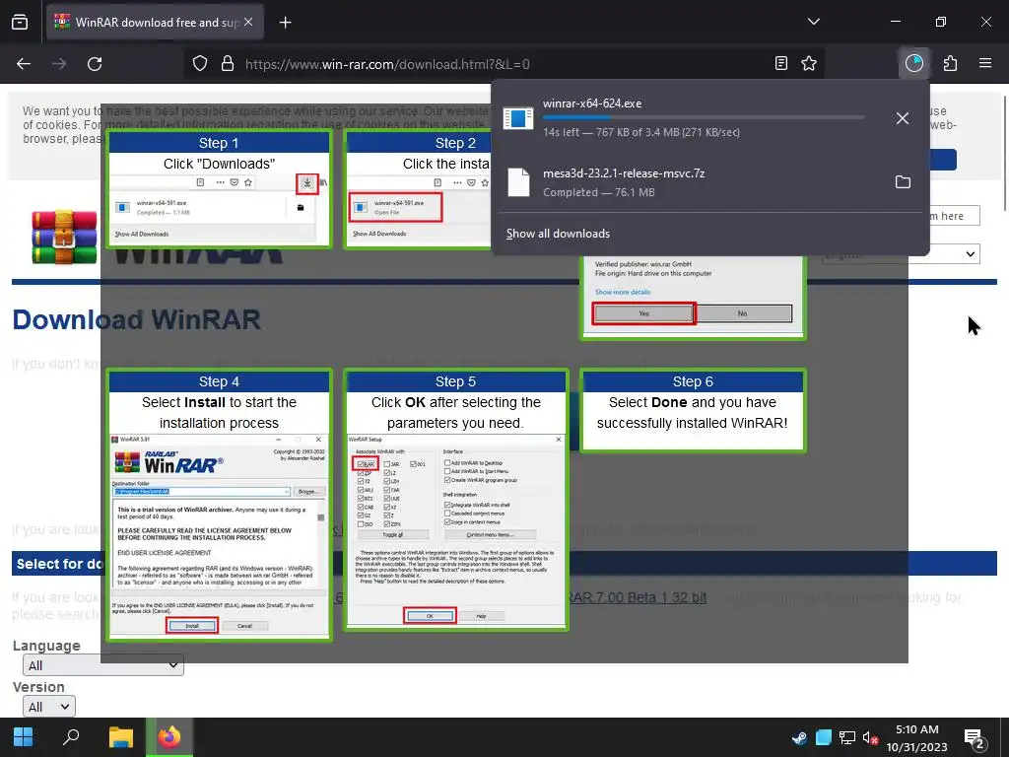Open Steam tray icon
Image resolution: width=1009 pixels, height=757 pixels.
pos(799,737)
